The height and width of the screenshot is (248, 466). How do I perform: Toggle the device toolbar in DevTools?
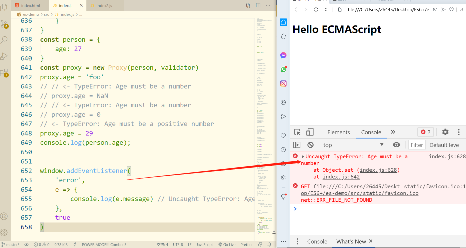coord(310,132)
